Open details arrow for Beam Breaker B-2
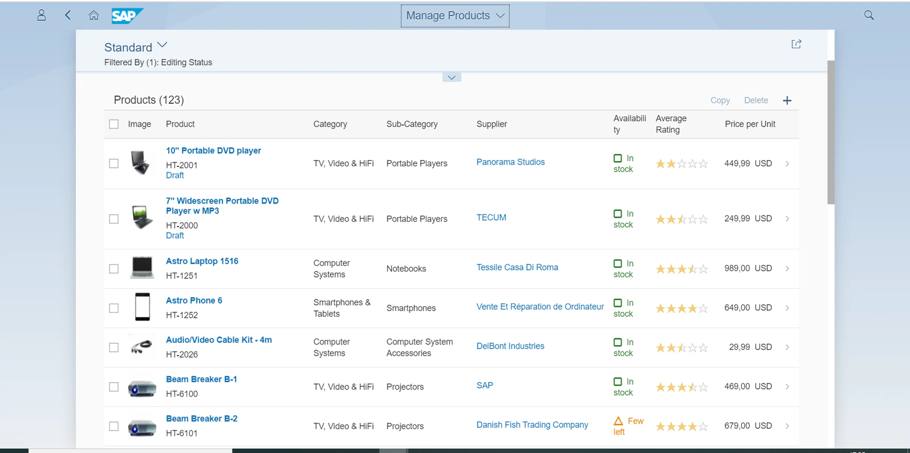 787,426
